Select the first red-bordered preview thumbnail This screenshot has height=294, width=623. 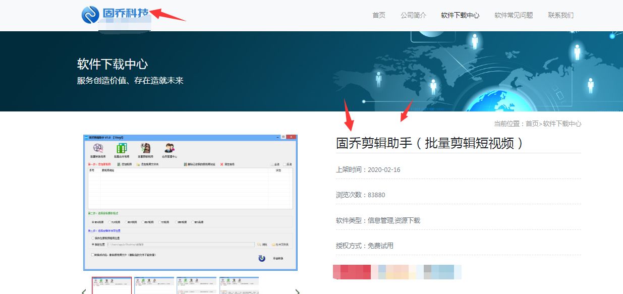(112, 285)
